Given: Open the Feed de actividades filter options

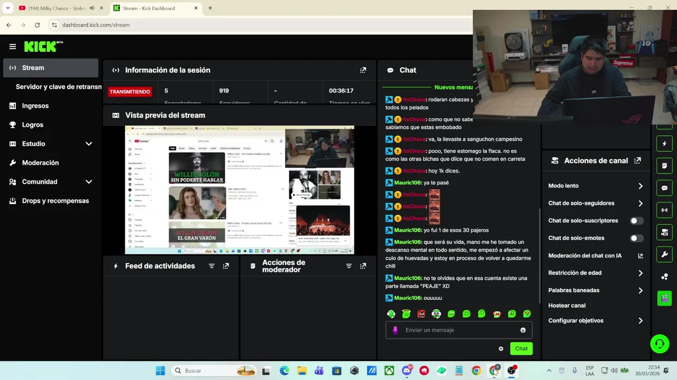Looking at the screenshot, I should (x=212, y=266).
